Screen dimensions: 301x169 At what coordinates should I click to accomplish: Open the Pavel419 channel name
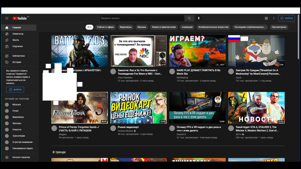coord(181,134)
